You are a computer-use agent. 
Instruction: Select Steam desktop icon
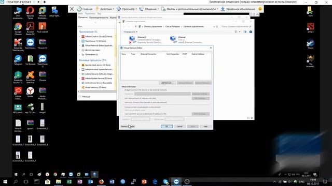(311, 44)
